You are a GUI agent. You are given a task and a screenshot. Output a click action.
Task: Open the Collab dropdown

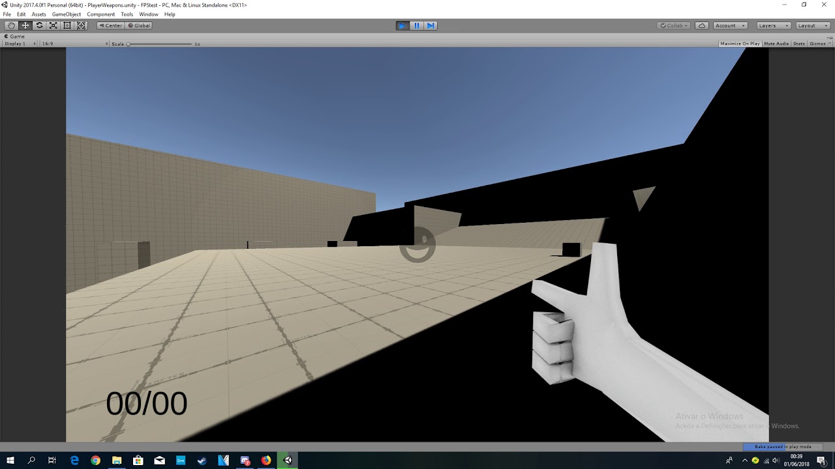[x=674, y=25]
